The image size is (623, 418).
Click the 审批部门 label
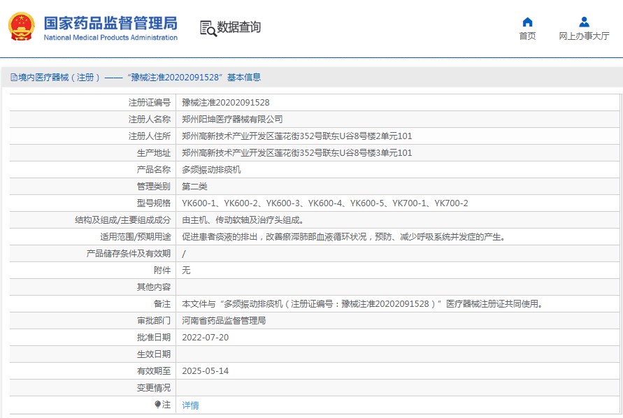[x=154, y=321]
